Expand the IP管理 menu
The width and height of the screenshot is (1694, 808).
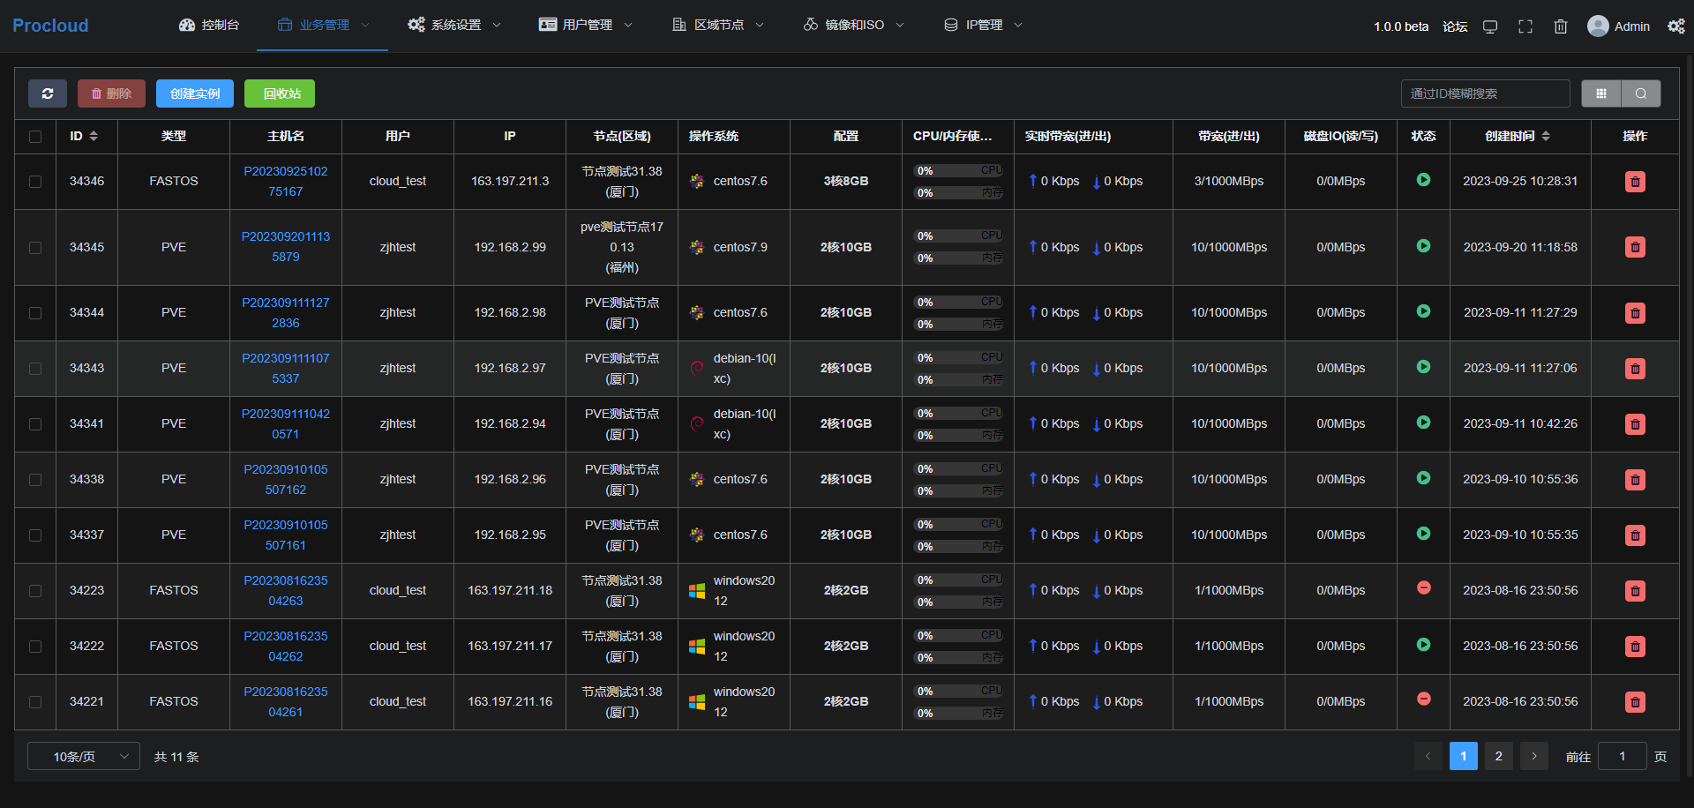tap(982, 26)
